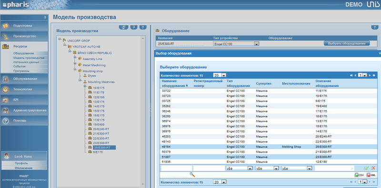Click the magnifying glass search icon
Screen dimensions: 381x188
coord(192,174)
